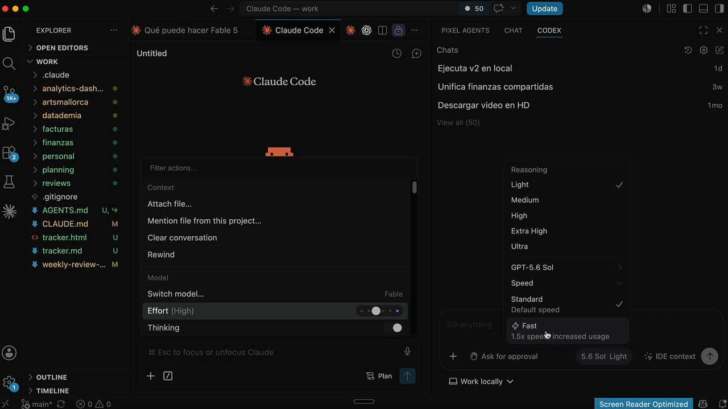Open Codex chat history icon
The height and width of the screenshot is (409, 728).
click(x=688, y=50)
